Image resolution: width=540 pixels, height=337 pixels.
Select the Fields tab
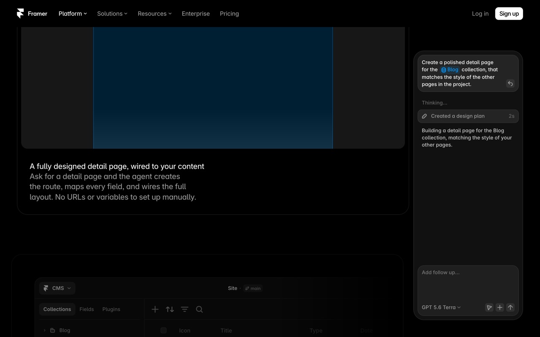[86, 309]
